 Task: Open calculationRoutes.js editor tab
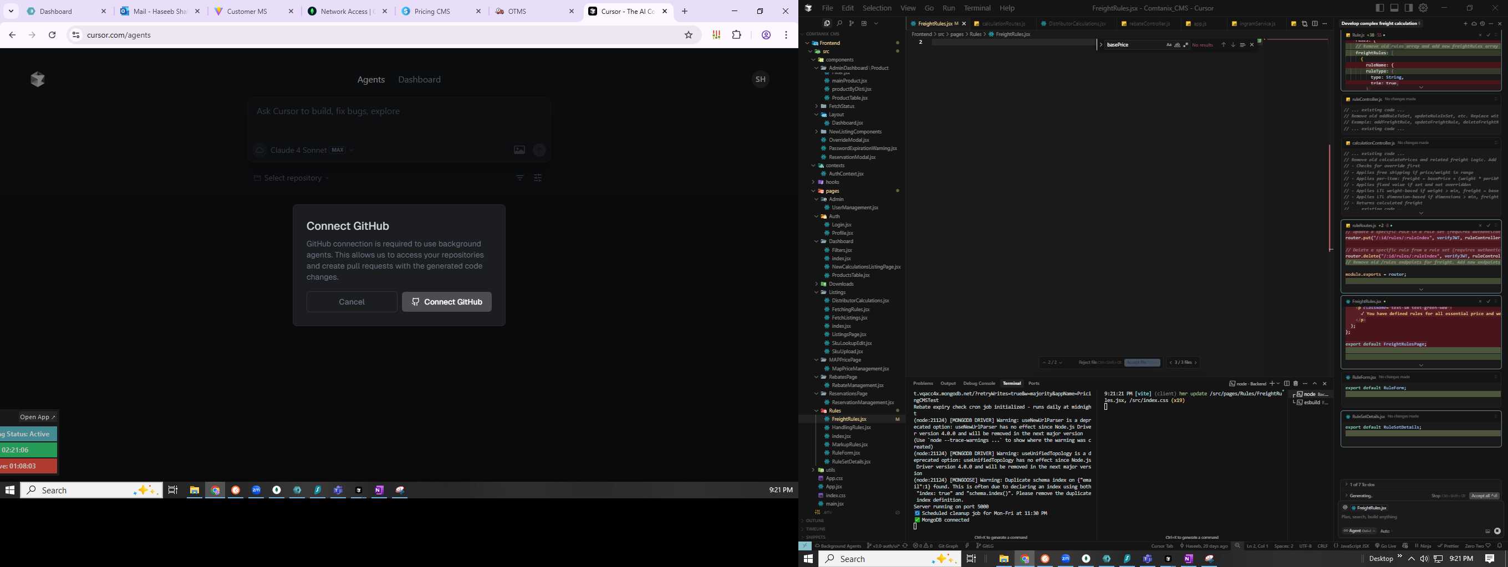pos(1003,24)
